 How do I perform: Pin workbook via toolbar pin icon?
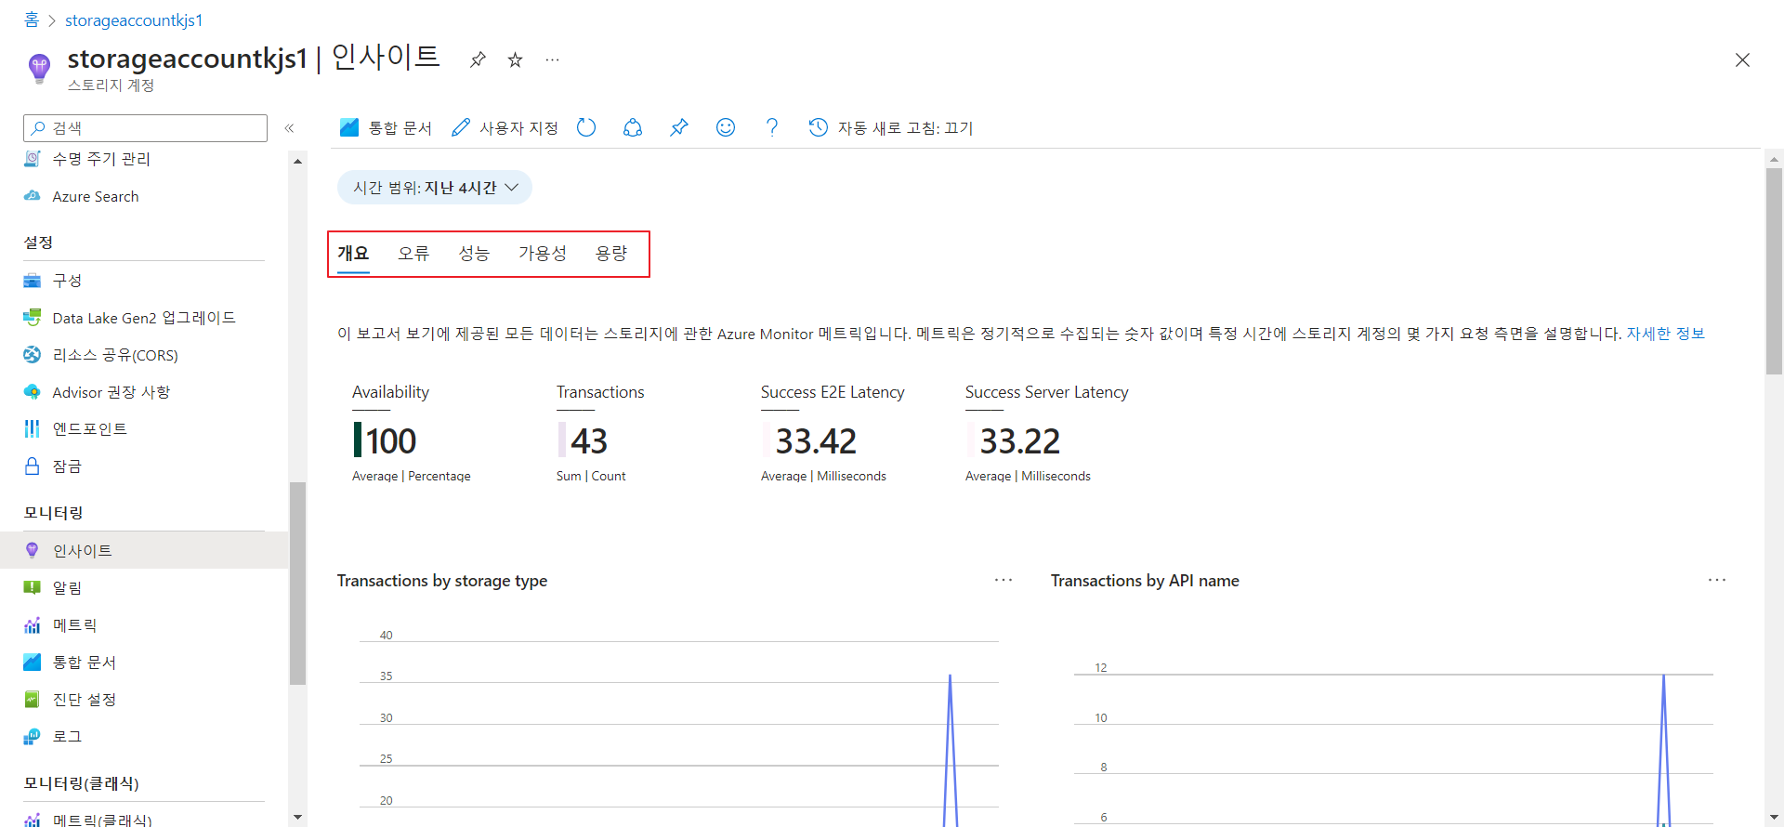(x=679, y=127)
